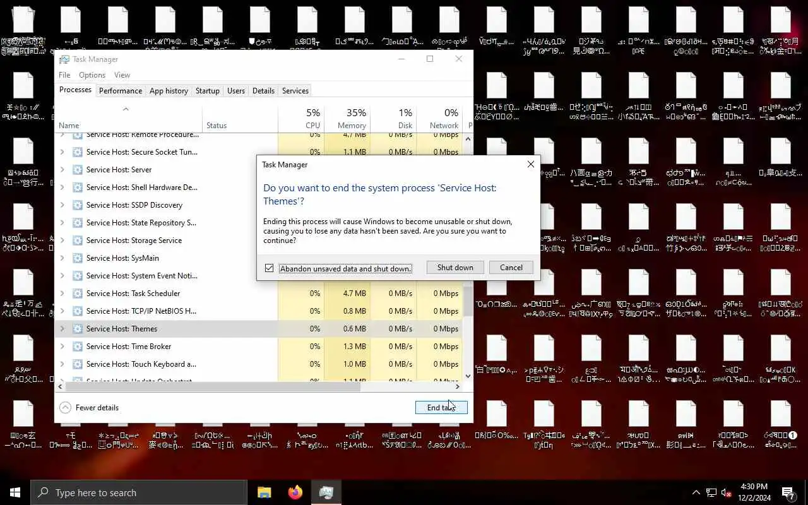The width and height of the screenshot is (808, 505).
Task: Click the muted volume tray icon
Action: (x=727, y=492)
